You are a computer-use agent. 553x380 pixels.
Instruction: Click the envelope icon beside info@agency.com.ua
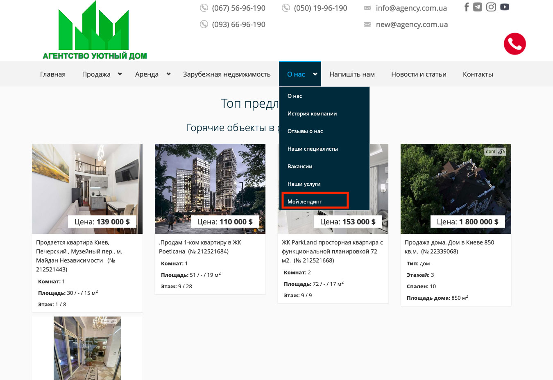[x=367, y=8]
